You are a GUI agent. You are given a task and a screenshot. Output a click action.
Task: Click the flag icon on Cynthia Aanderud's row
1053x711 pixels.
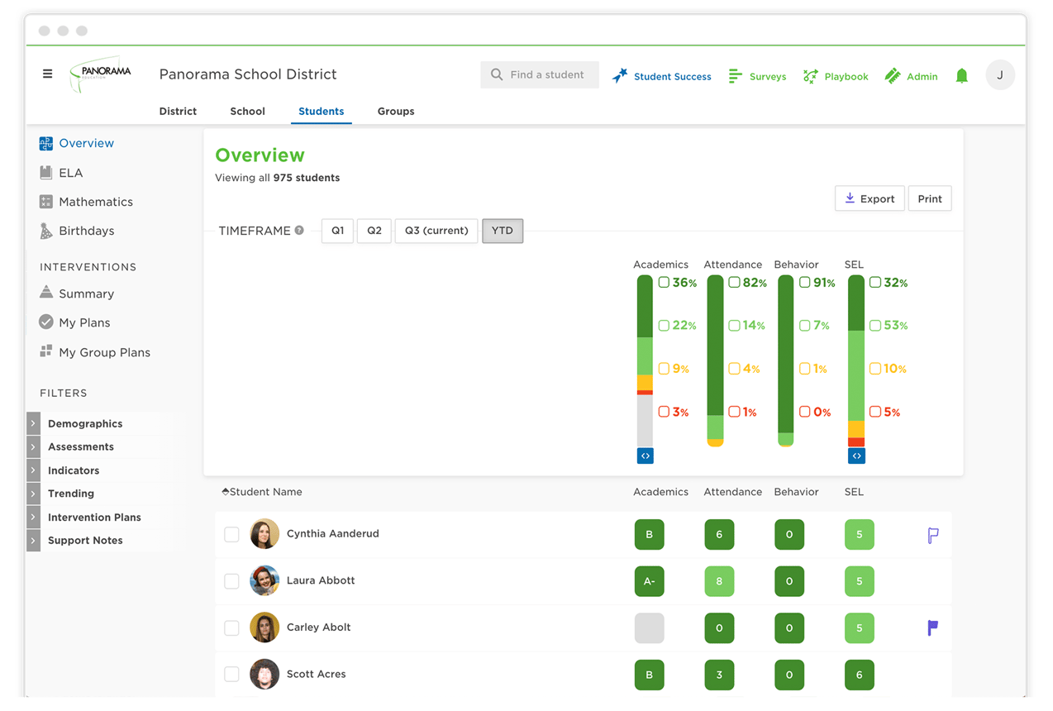coord(932,535)
